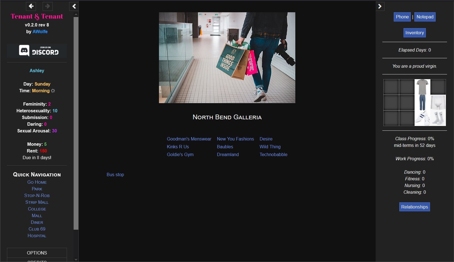Image resolution: width=454 pixels, height=262 pixels.
Task: Select the white socks equipment slot
Action: [x=438, y=118]
